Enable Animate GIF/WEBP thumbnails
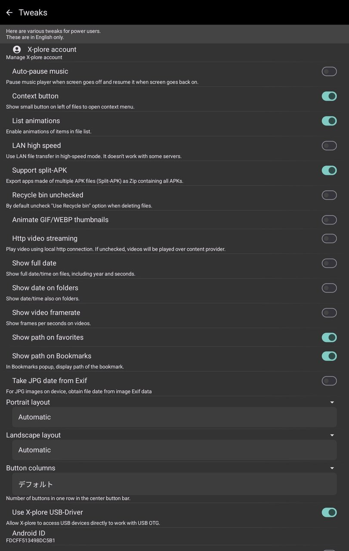This screenshot has height=551, width=349. pos(329,220)
